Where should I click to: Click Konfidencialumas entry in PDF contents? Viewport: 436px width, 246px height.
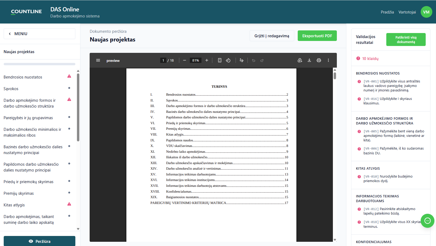pyautogui.click(x=219, y=192)
